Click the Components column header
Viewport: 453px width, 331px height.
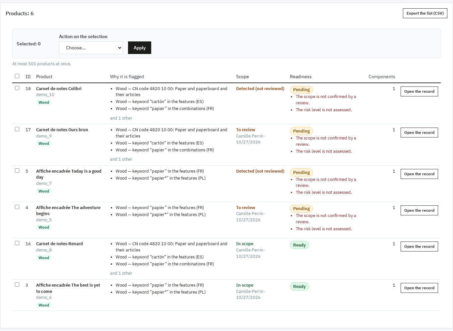[382, 77]
